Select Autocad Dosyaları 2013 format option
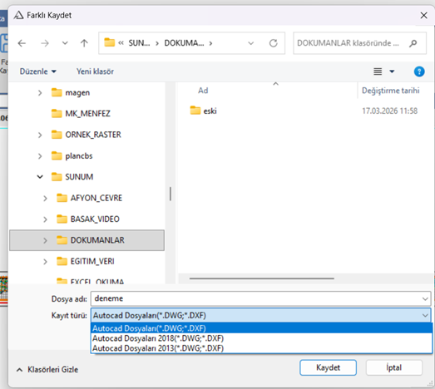 (x=158, y=348)
